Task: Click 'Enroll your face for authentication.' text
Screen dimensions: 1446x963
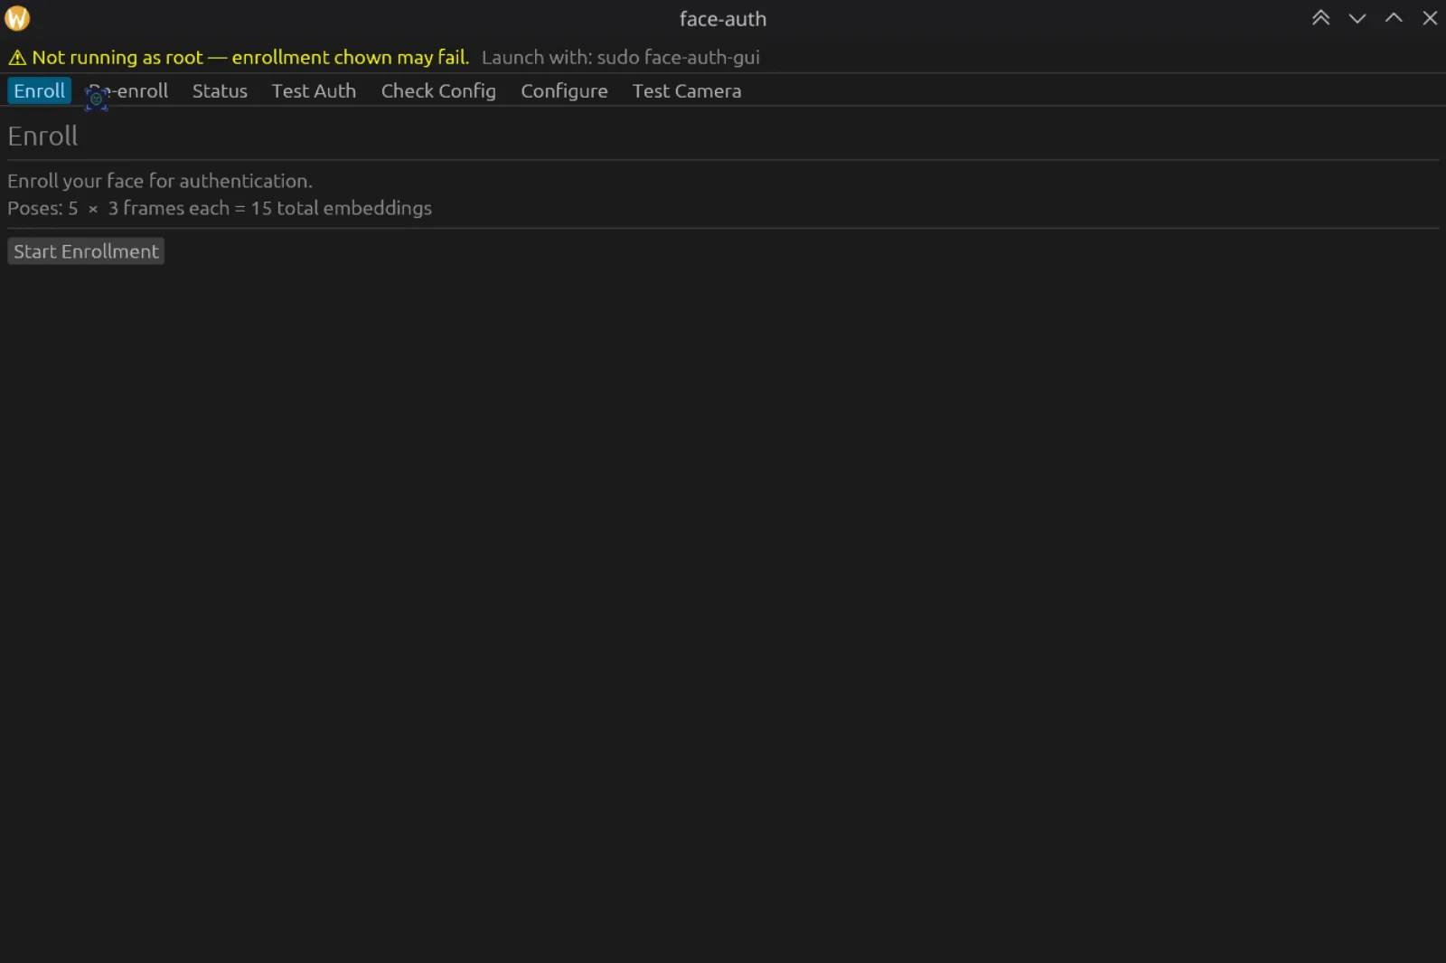Action: [160, 181]
